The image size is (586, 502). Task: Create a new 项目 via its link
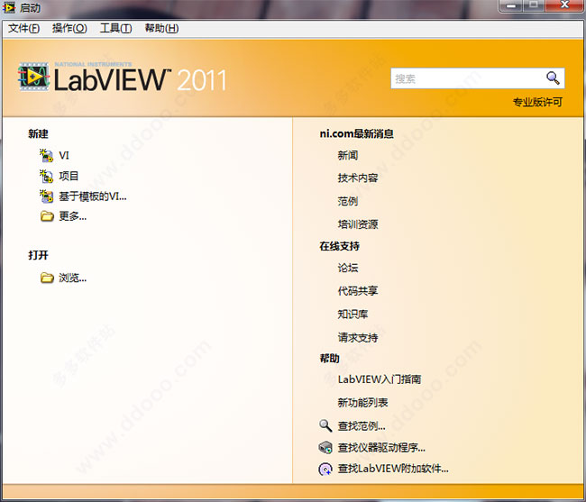[x=69, y=176]
